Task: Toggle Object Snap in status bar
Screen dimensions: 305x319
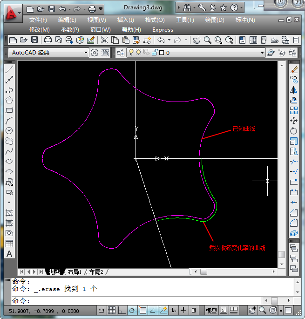Action: point(142,311)
